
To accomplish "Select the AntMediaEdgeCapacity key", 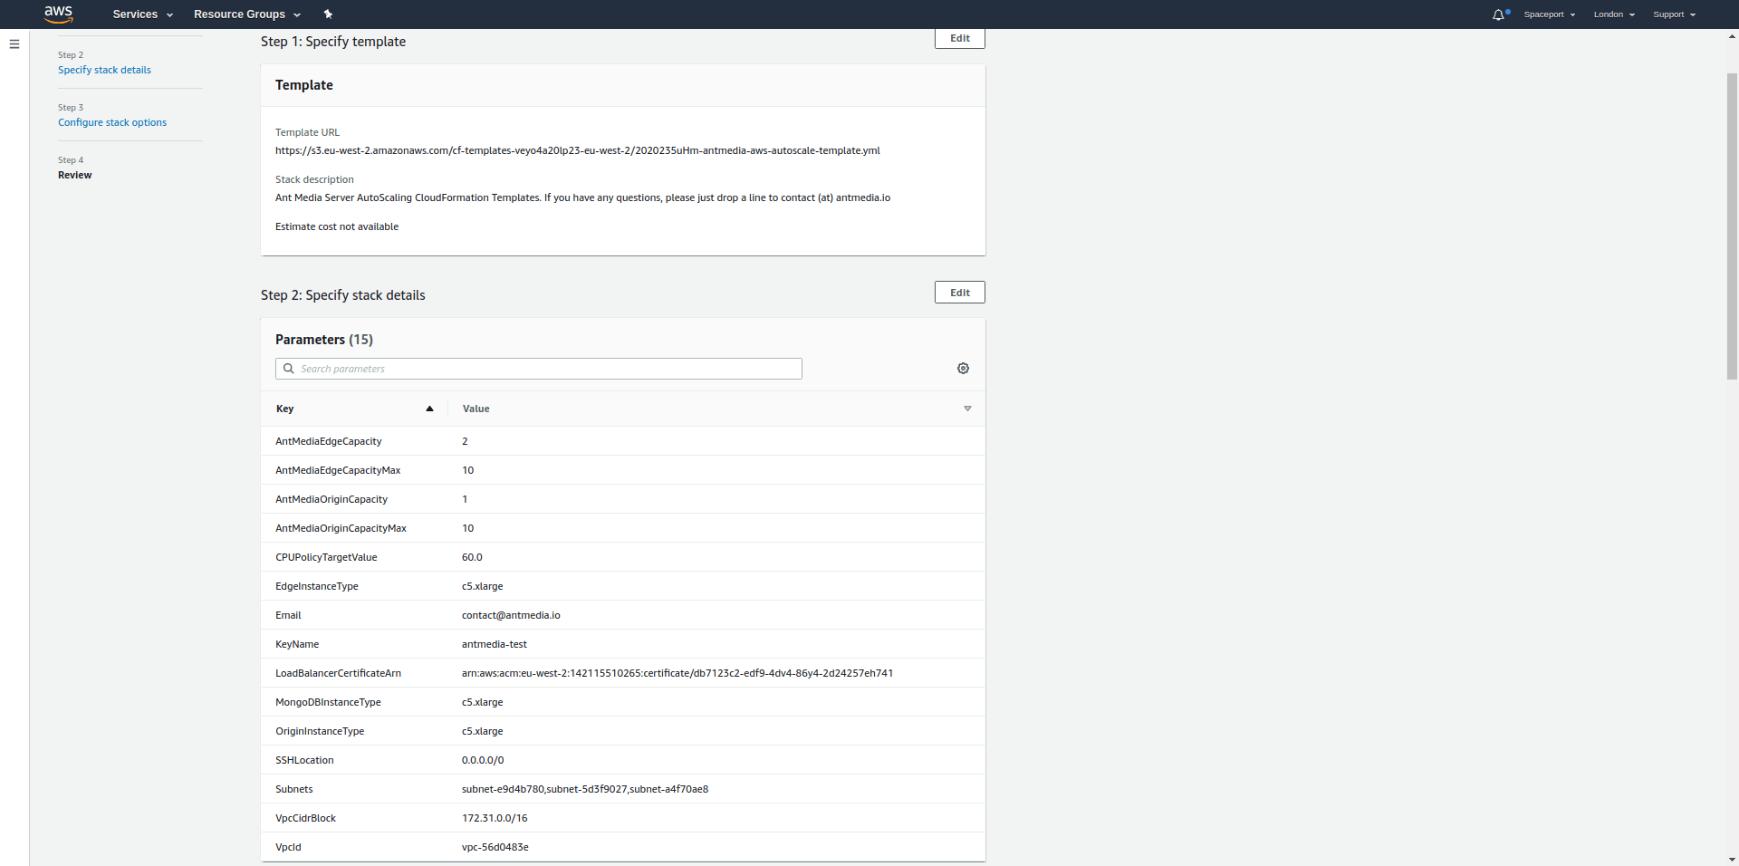I will pyautogui.click(x=328, y=441).
